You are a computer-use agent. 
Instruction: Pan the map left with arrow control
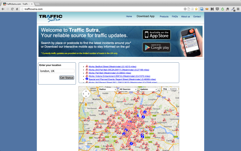[84, 94]
